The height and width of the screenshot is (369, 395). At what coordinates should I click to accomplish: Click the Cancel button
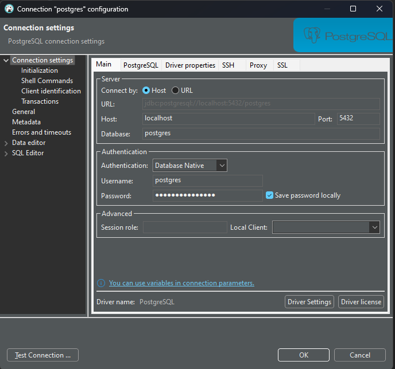point(360,355)
